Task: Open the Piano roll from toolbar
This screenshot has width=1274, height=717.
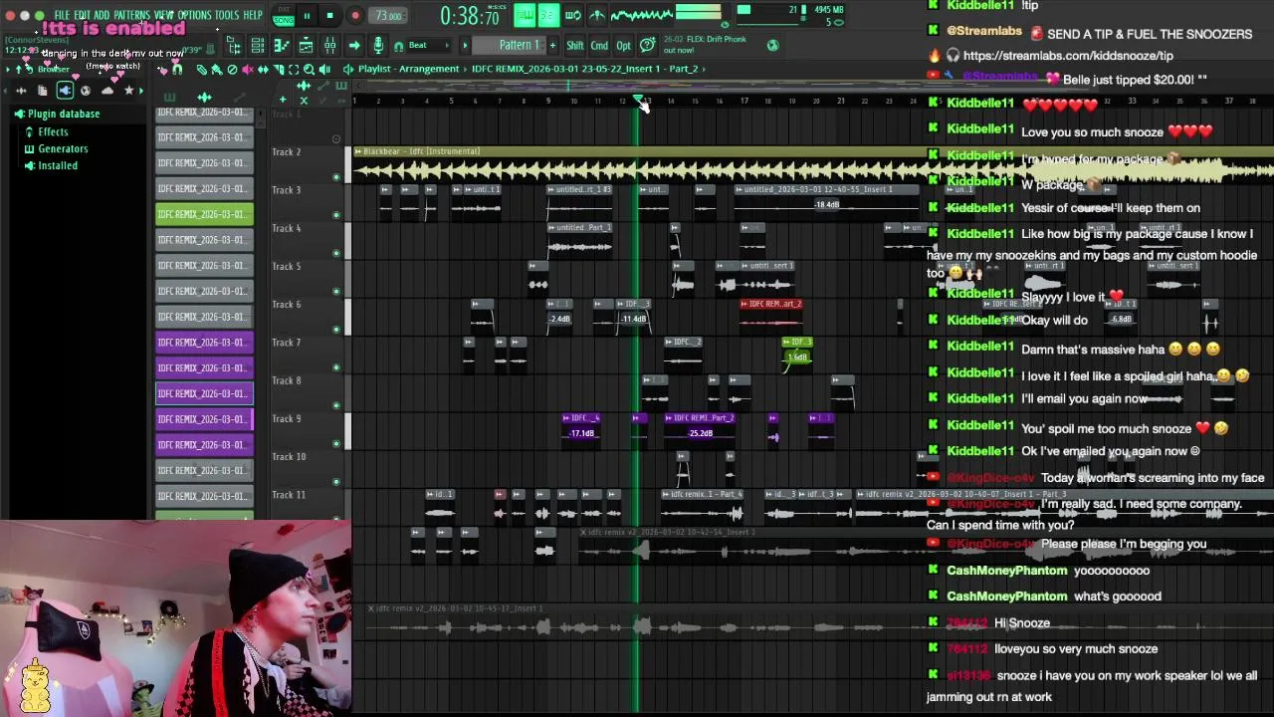Action: tap(282, 46)
